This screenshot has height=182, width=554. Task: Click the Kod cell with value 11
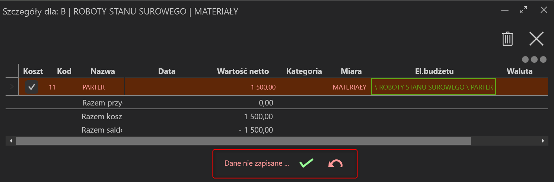[52, 87]
